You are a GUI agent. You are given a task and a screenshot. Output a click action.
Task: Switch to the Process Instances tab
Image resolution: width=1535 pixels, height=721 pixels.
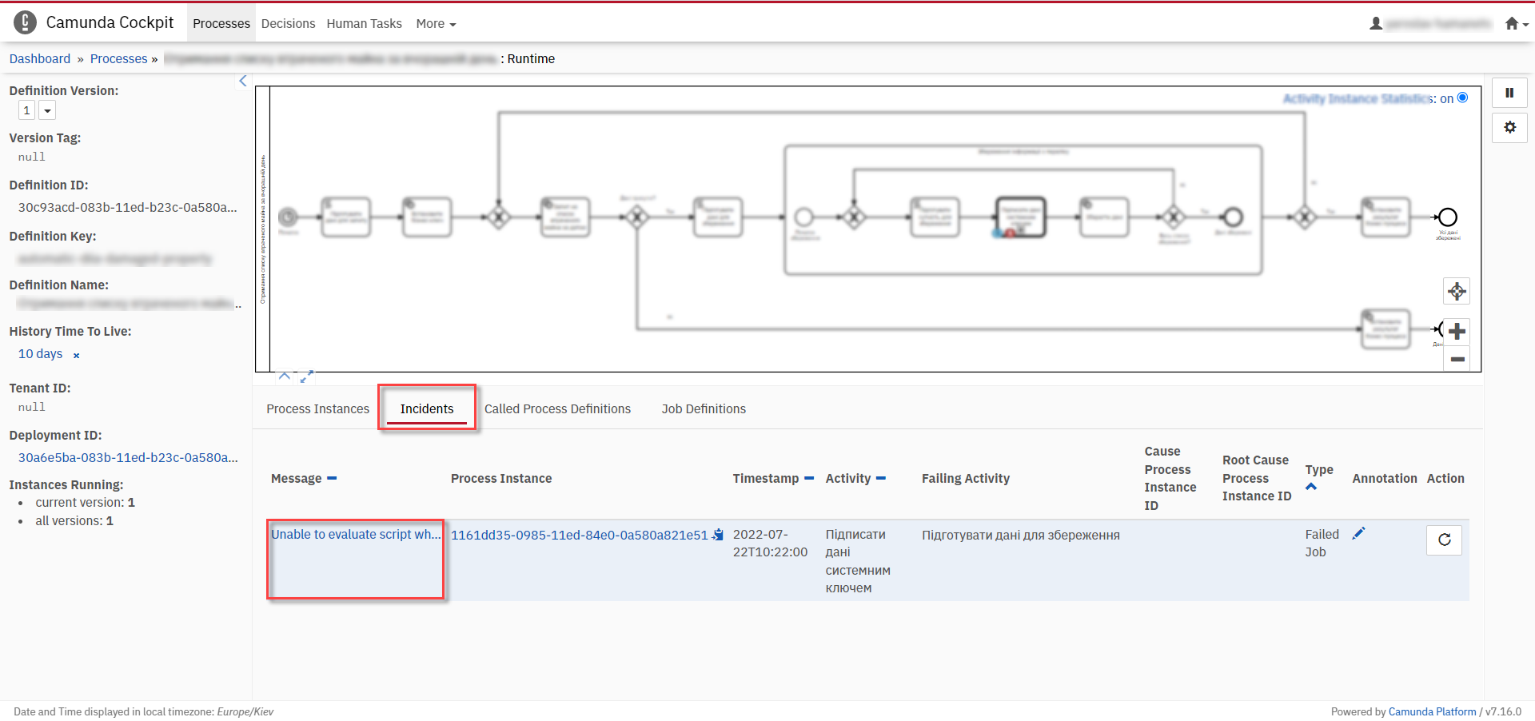[317, 408]
